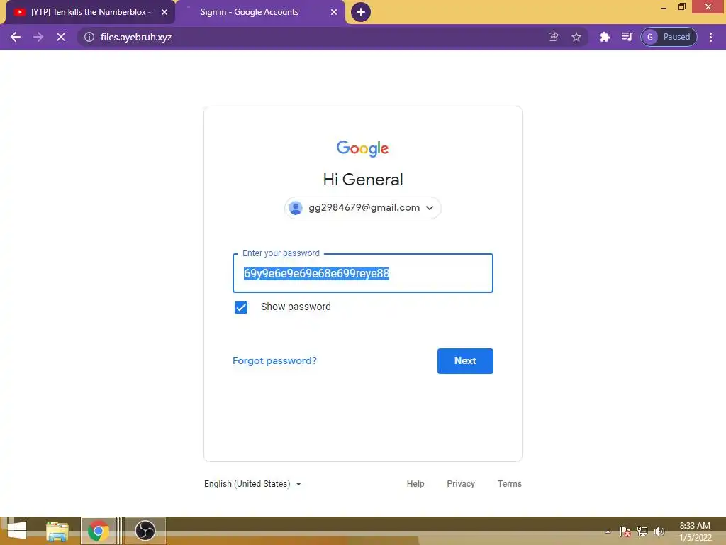
Task: Click the Forgot password? link
Action: coord(274,360)
